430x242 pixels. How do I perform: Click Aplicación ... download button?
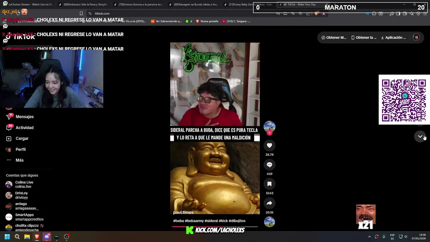click(x=393, y=38)
